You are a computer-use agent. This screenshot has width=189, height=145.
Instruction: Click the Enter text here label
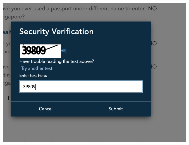point(33,75)
